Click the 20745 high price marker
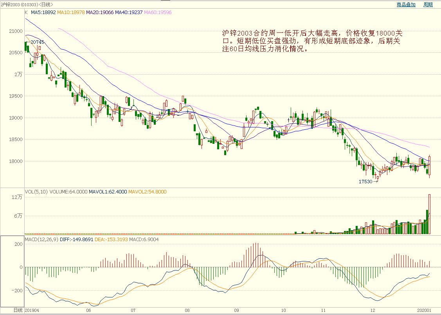441x315 pixels. pyautogui.click(x=37, y=42)
